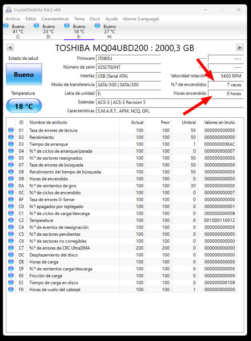This screenshot has width=251, height=341.
Task: Select drive D: tab at 23 °C
Action: [x=49, y=31]
